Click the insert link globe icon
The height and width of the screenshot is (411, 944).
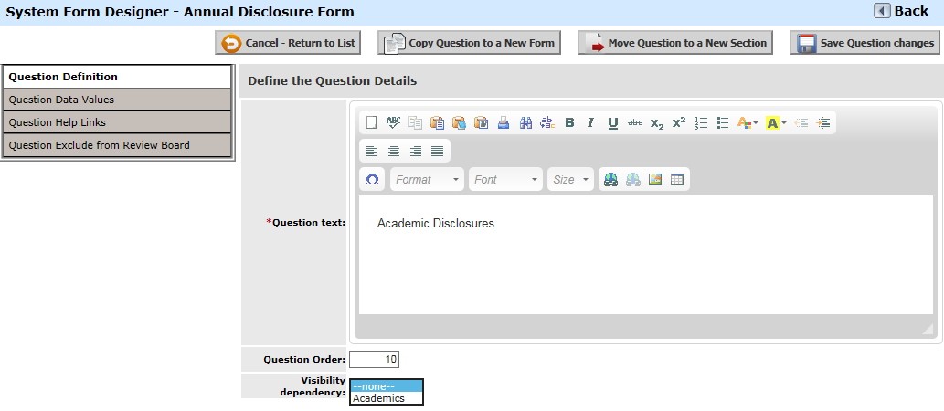point(611,179)
